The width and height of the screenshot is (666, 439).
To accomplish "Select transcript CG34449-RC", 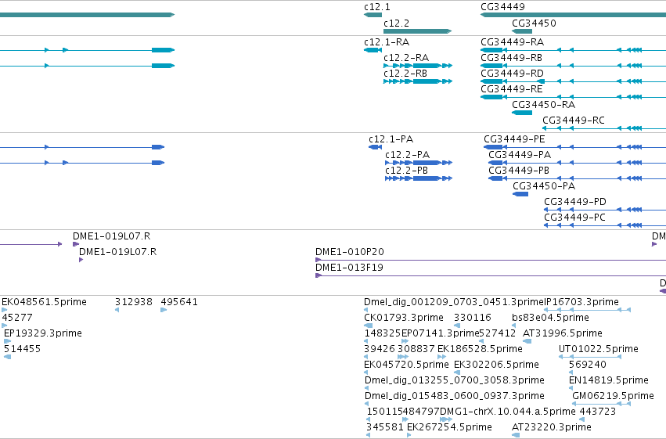I will tap(574, 121).
